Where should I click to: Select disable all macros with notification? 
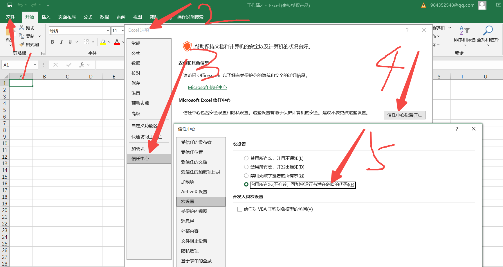pos(246,167)
